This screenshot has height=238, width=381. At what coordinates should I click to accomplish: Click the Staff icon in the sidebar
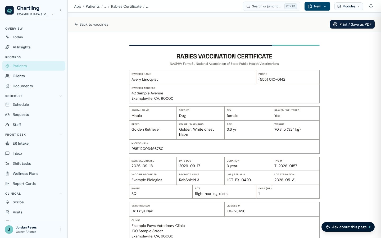click(x=7, y=125)
